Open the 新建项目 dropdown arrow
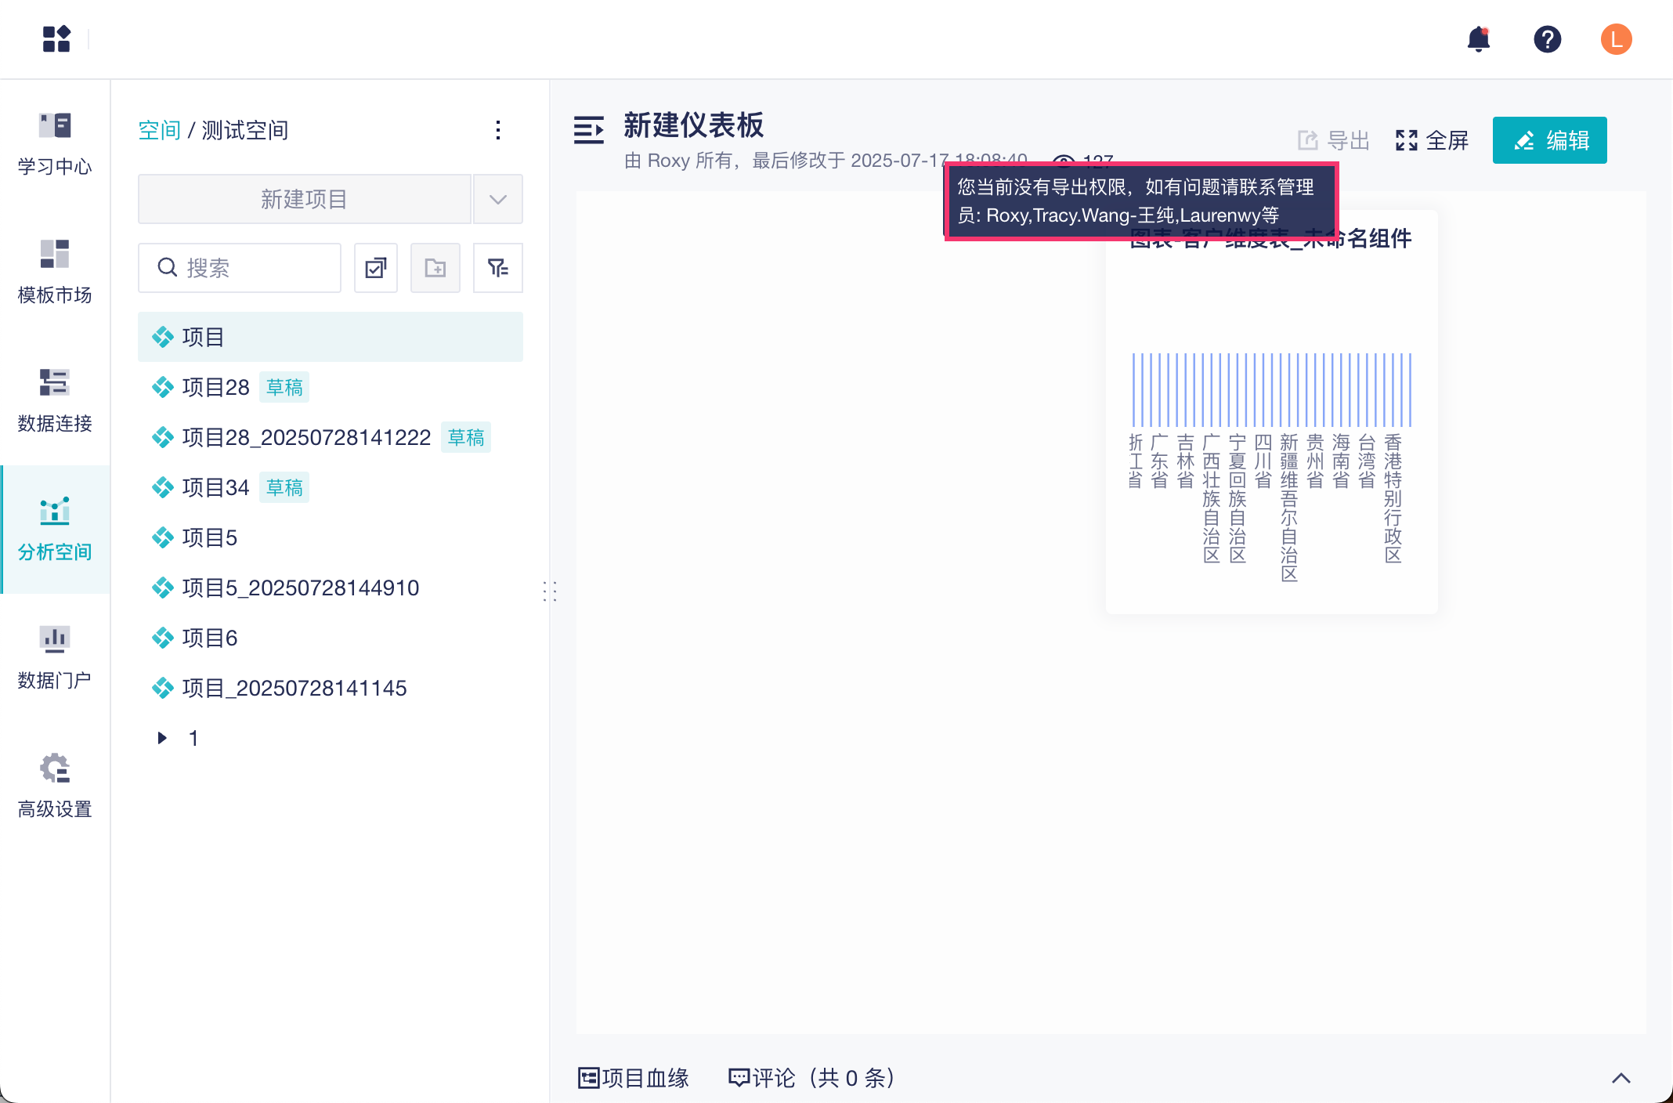The width and height of the screenshot is (1673, 1103). pos(498,199)
